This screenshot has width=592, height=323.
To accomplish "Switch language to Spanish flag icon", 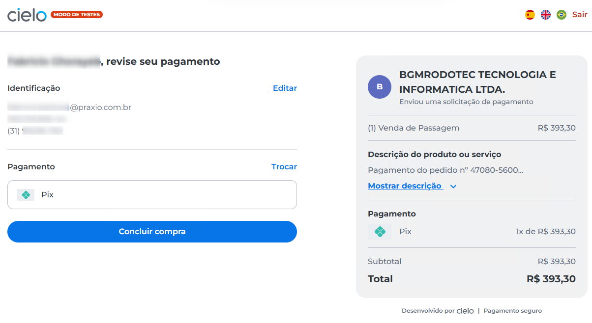I will (x=530, y=15).
